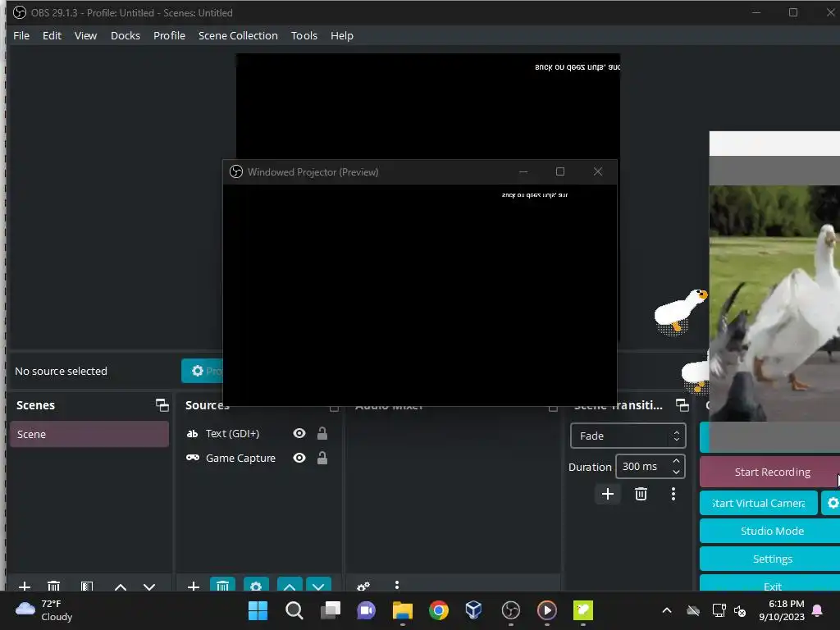The height and width of the screenshot is (630, 840).
Task: Click Start Recording button
Action: pyautogui.click(x=771, y=472)
